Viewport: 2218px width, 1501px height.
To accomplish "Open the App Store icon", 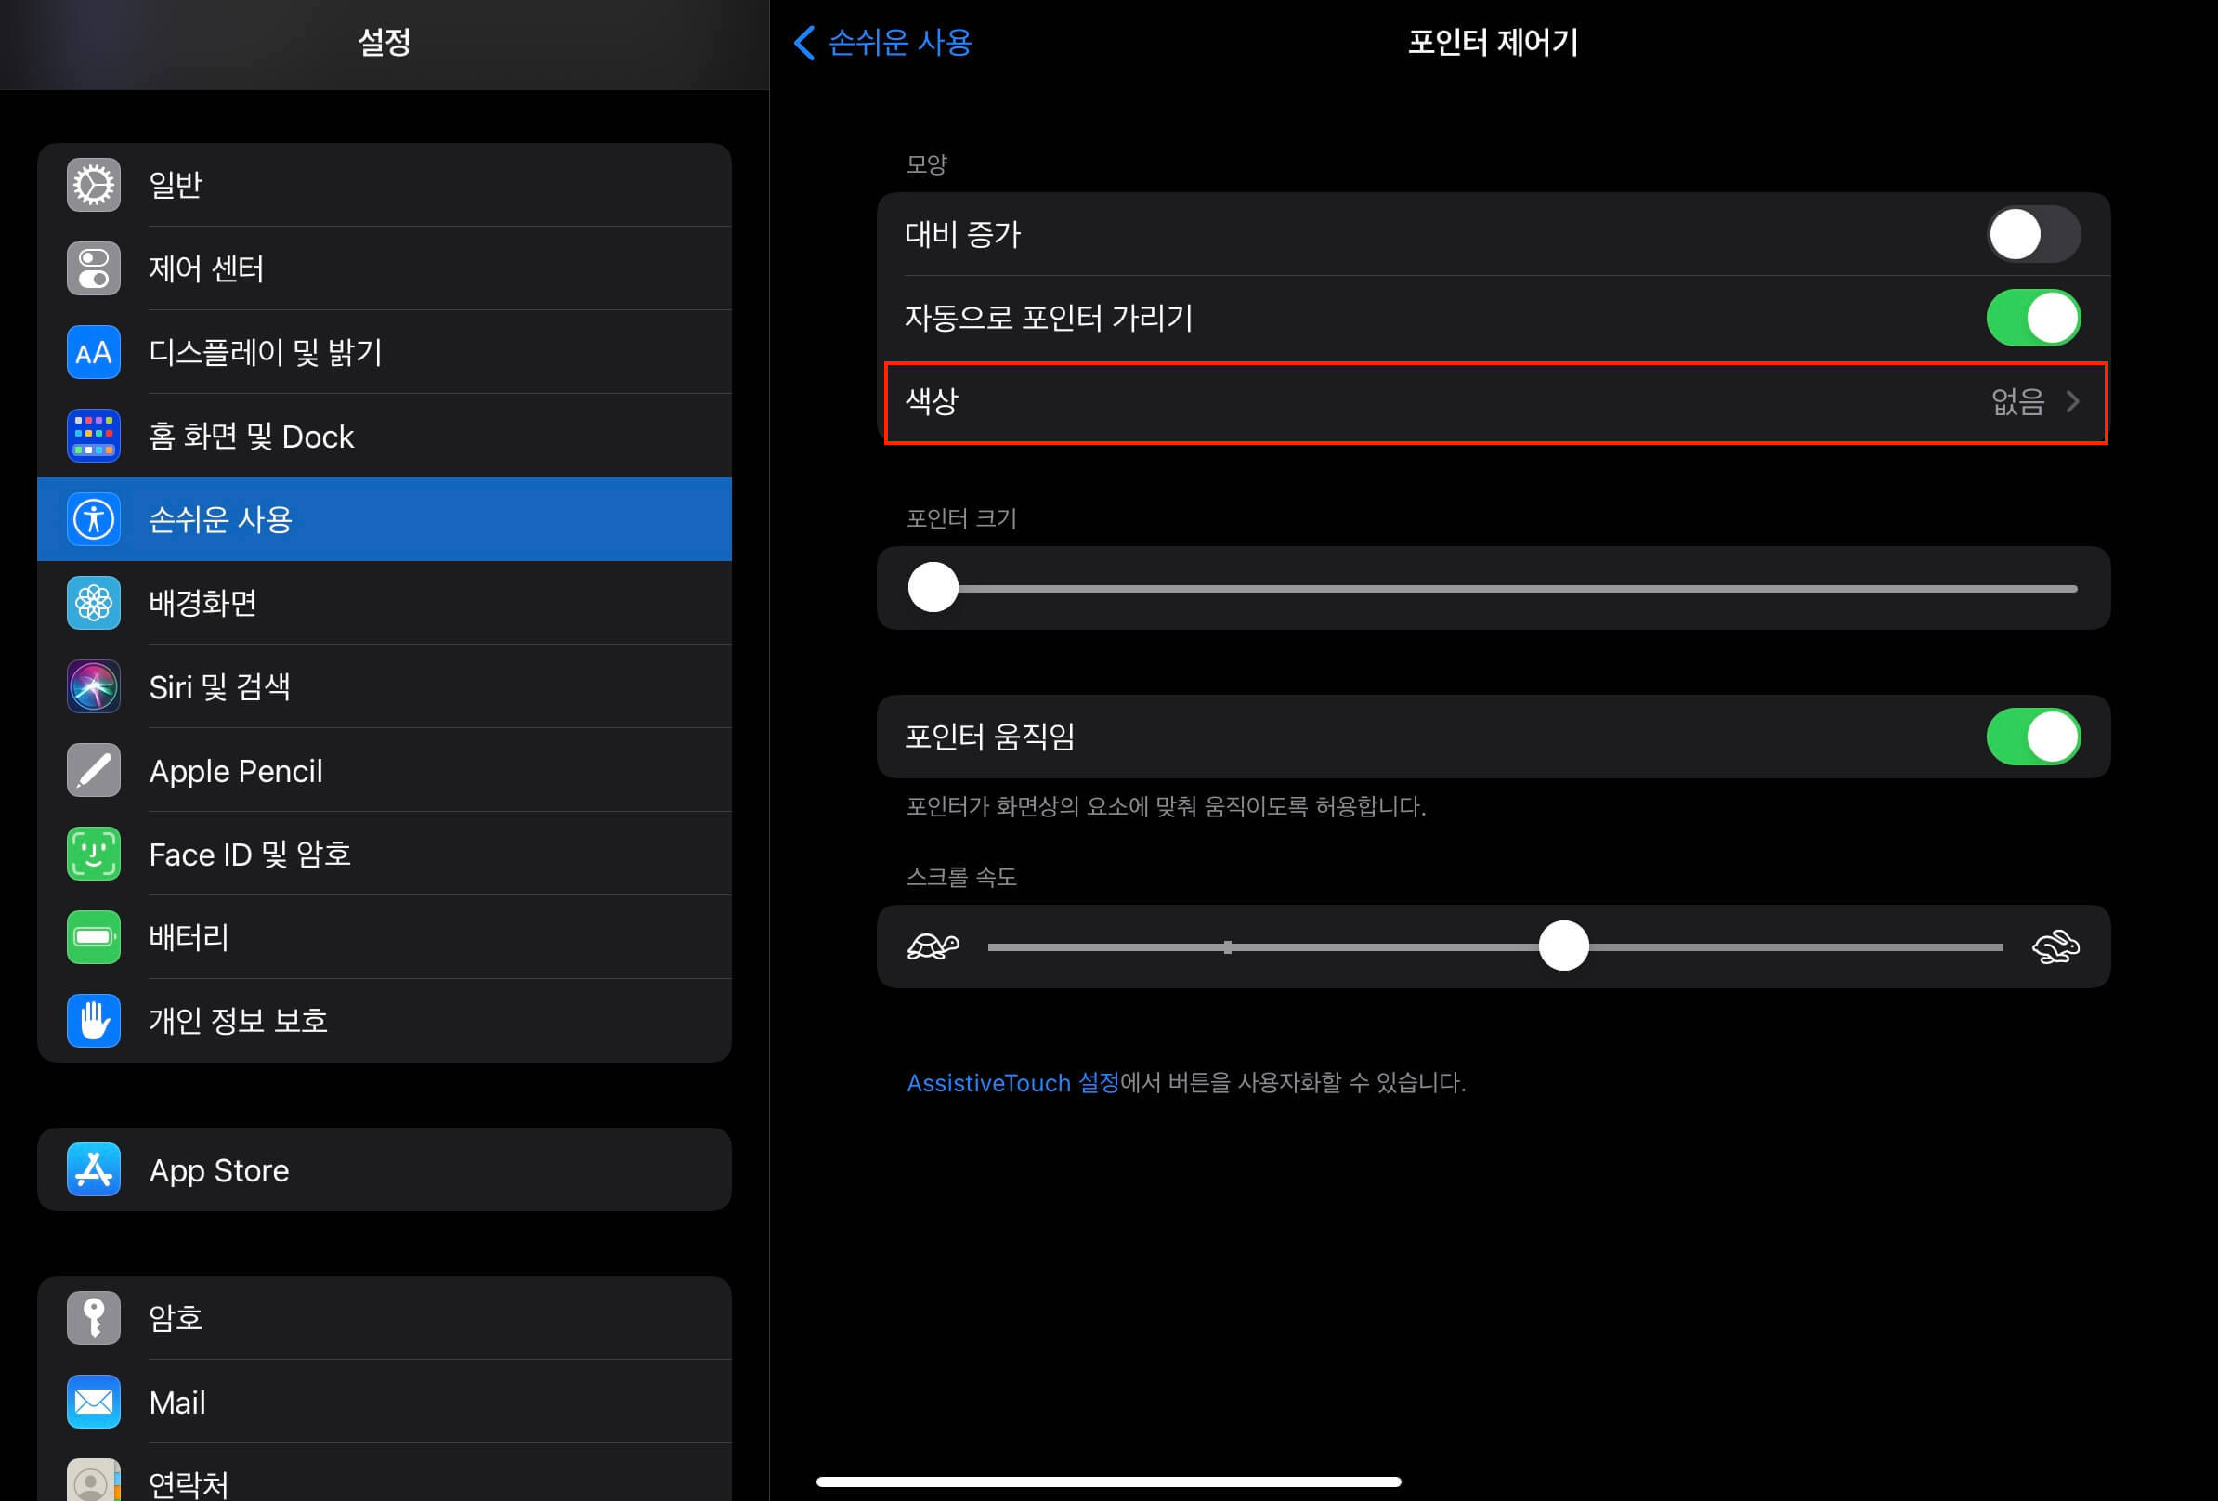I will click(94, 1168).
